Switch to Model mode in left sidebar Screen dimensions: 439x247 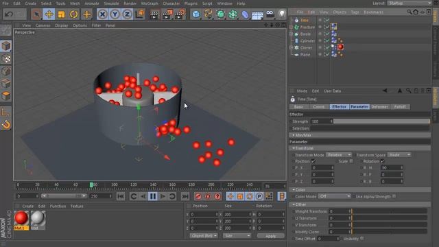[x=6, y=46]
